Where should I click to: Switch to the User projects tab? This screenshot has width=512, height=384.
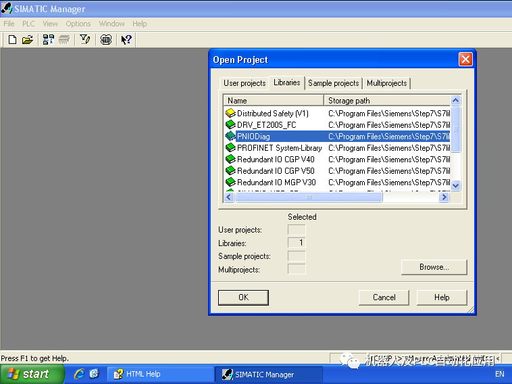click(245, 83)
